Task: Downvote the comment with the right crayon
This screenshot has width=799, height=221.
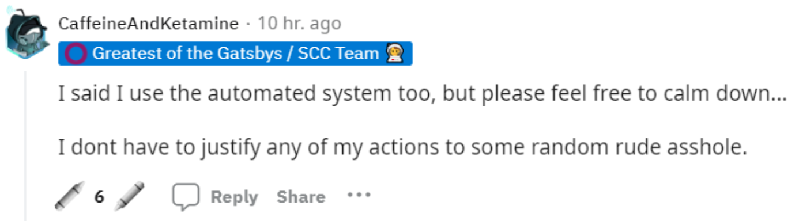Action: point(129,196)
